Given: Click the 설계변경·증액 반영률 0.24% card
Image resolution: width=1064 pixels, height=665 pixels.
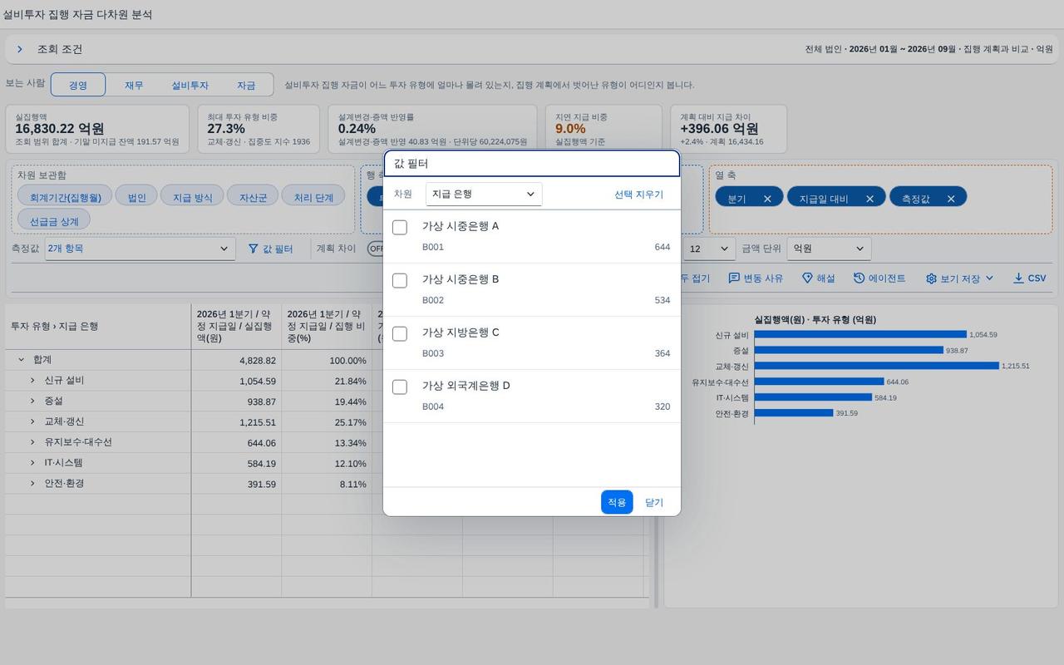Looking at the screenshot, I should (x=433, y=129).
